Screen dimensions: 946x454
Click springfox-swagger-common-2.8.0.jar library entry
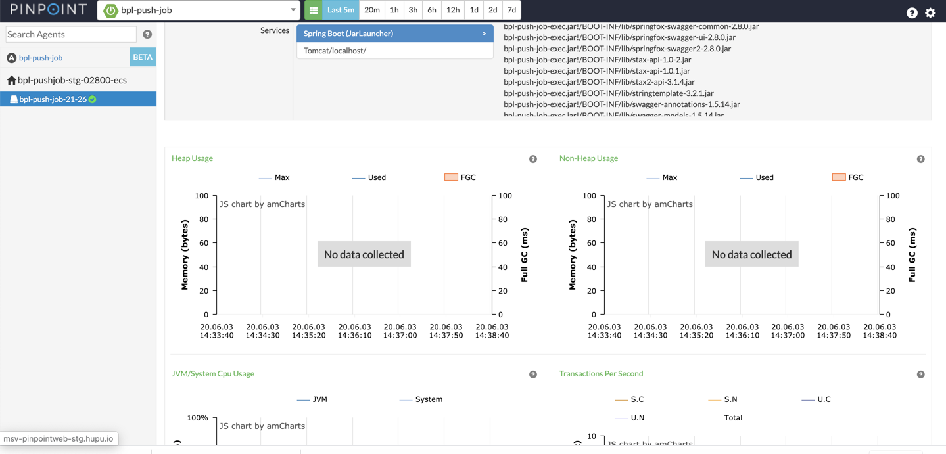coord(631,27)
